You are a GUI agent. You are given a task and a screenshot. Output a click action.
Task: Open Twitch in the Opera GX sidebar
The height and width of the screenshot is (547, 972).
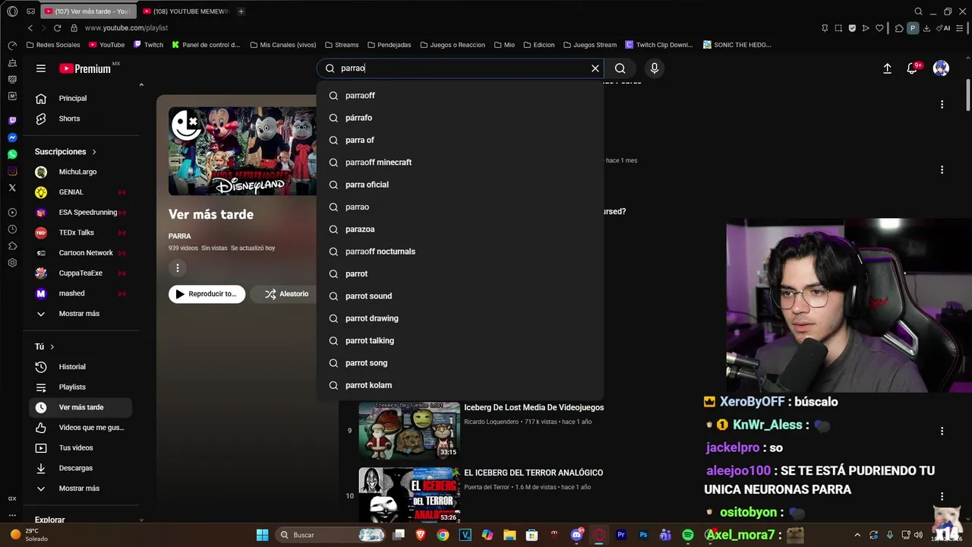pyautogui.click(x=12, y=121)
